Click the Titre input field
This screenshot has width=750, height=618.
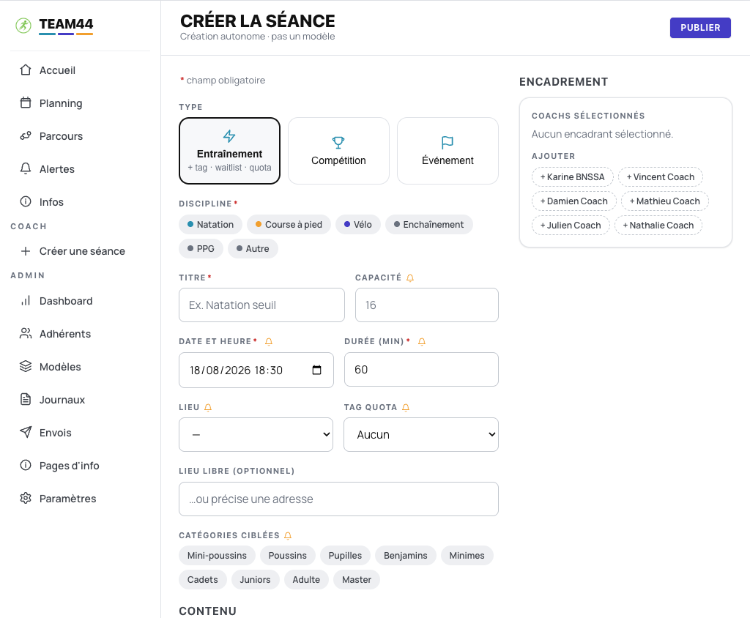[261, 305]
